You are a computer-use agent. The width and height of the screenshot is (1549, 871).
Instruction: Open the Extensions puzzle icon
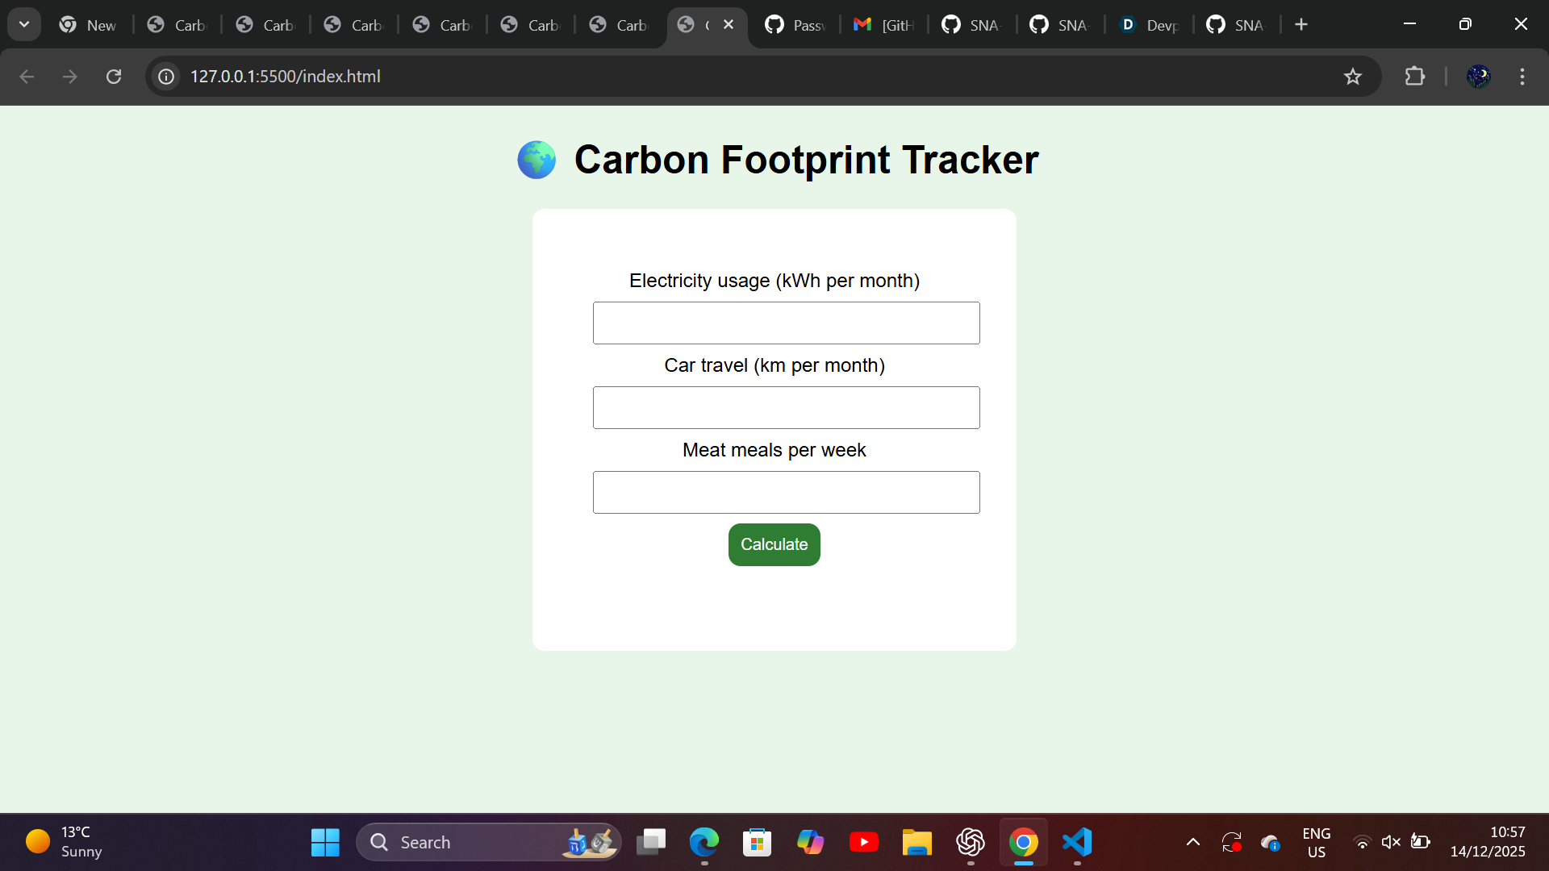[x=1414, y=77]
